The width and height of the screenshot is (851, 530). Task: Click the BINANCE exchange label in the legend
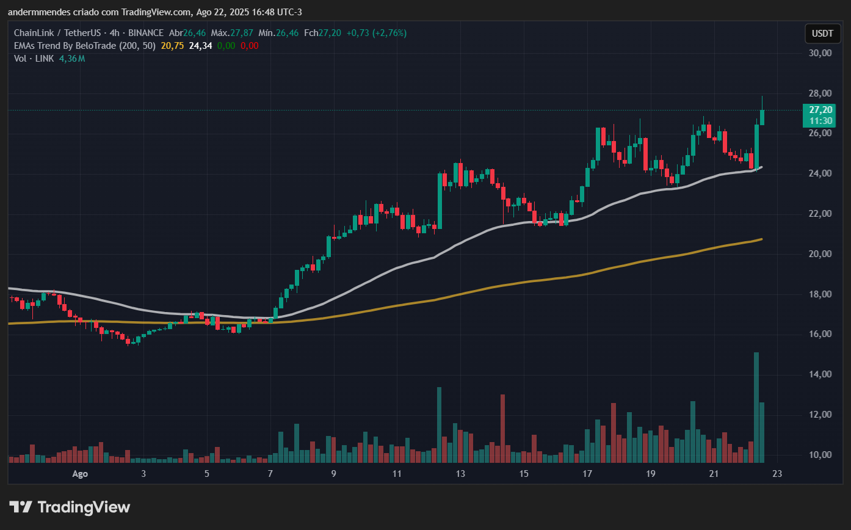[x=145, y=33]
